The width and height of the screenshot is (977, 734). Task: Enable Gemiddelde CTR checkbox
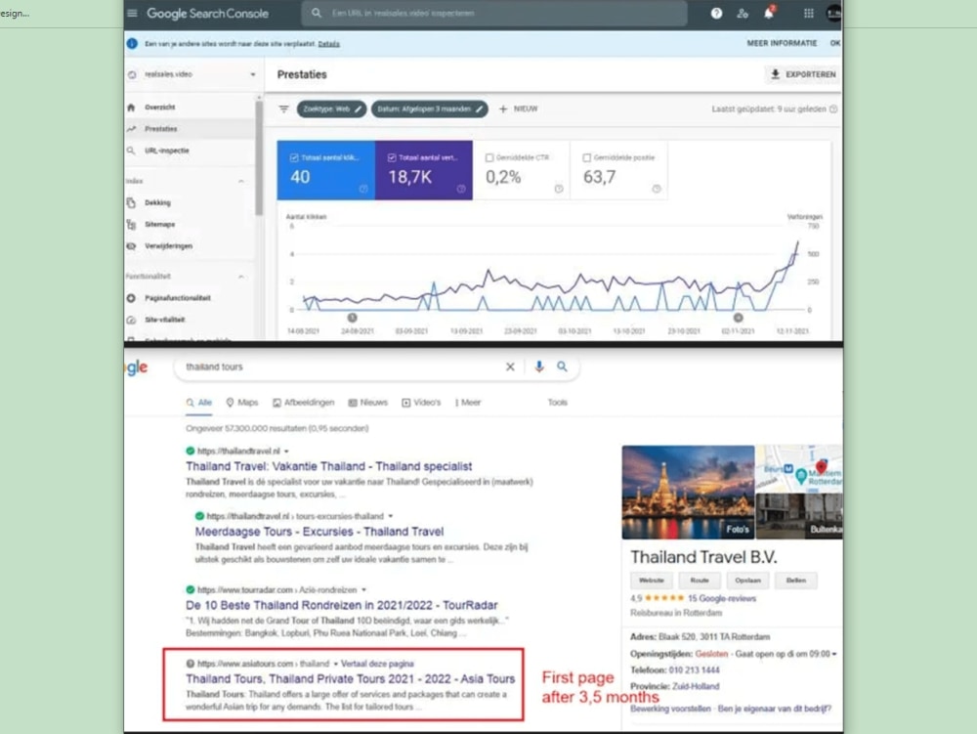pyautogui.click(x=489, y=158)
